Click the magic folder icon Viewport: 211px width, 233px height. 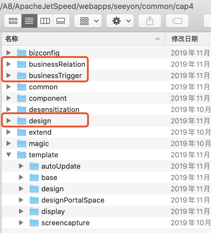pyautogui.click(x=22, y=144)
